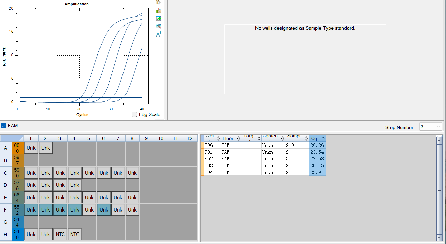Click the sort diamond on Well column

coord(218,138)
